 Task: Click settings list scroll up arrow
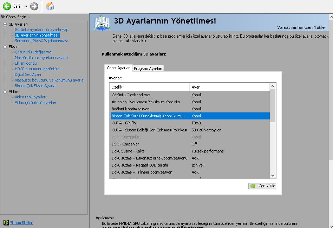click(x=273, y=86)
